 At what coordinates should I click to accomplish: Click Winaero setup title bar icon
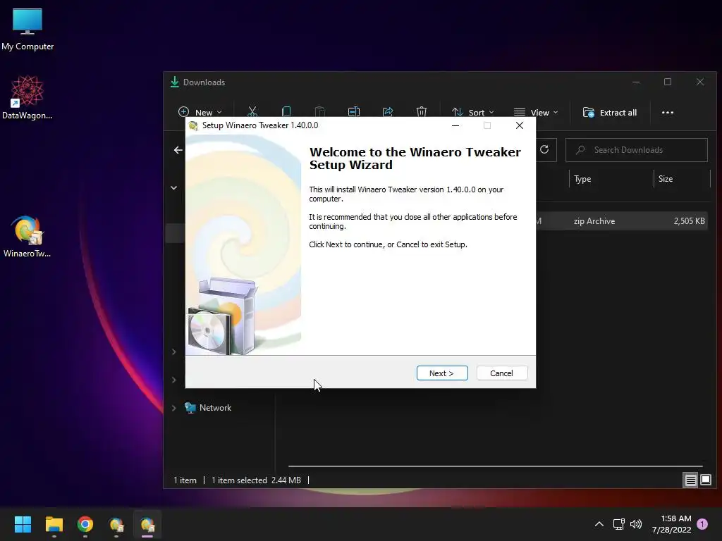[193, 125]
